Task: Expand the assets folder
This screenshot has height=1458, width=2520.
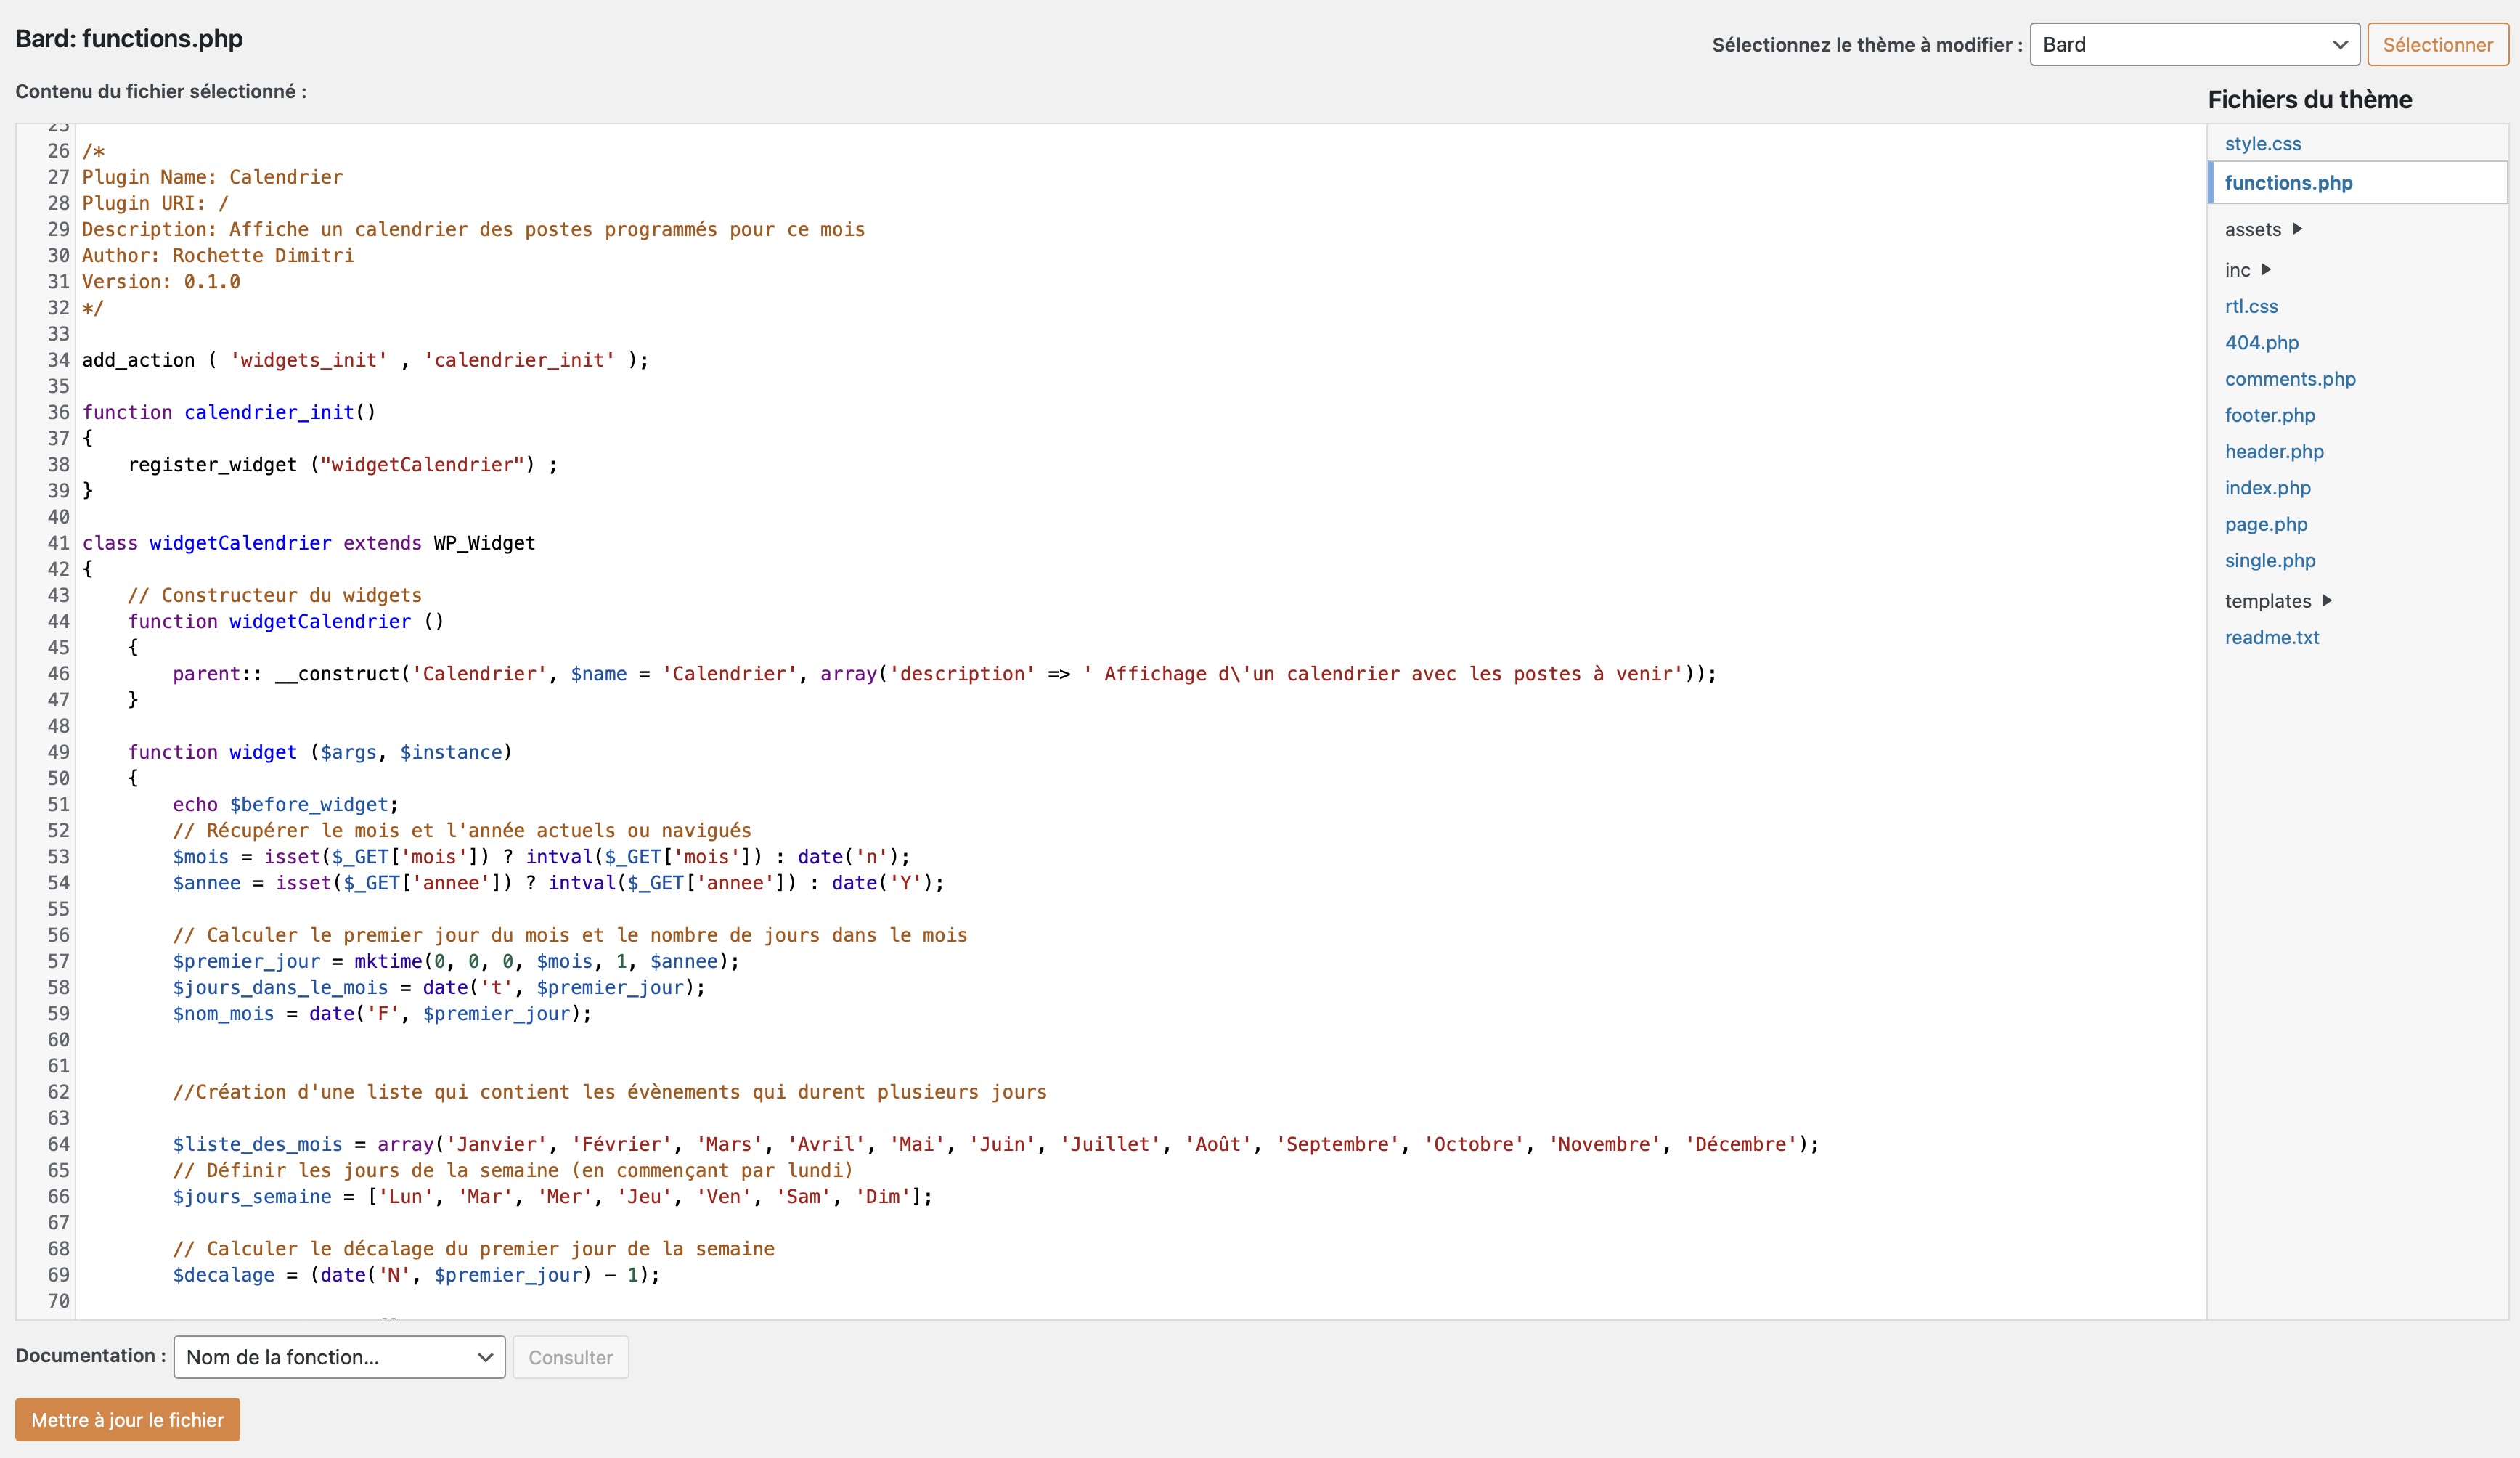Action: (2253, 229)
